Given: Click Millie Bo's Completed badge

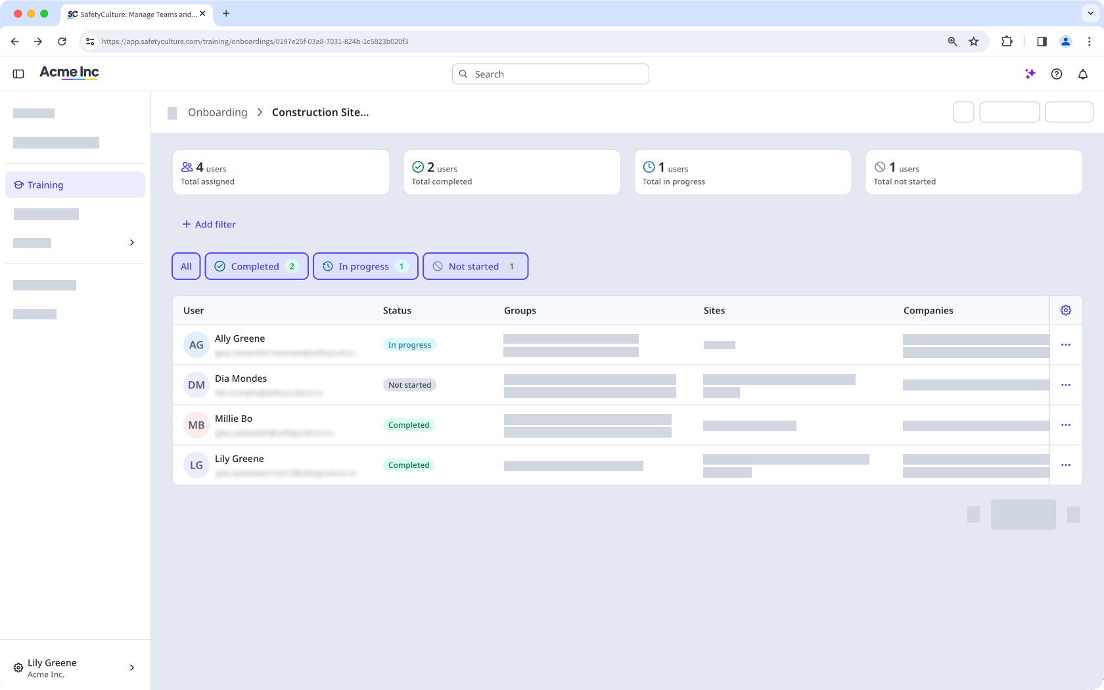Looking at the screenshot, I should 409,425.
